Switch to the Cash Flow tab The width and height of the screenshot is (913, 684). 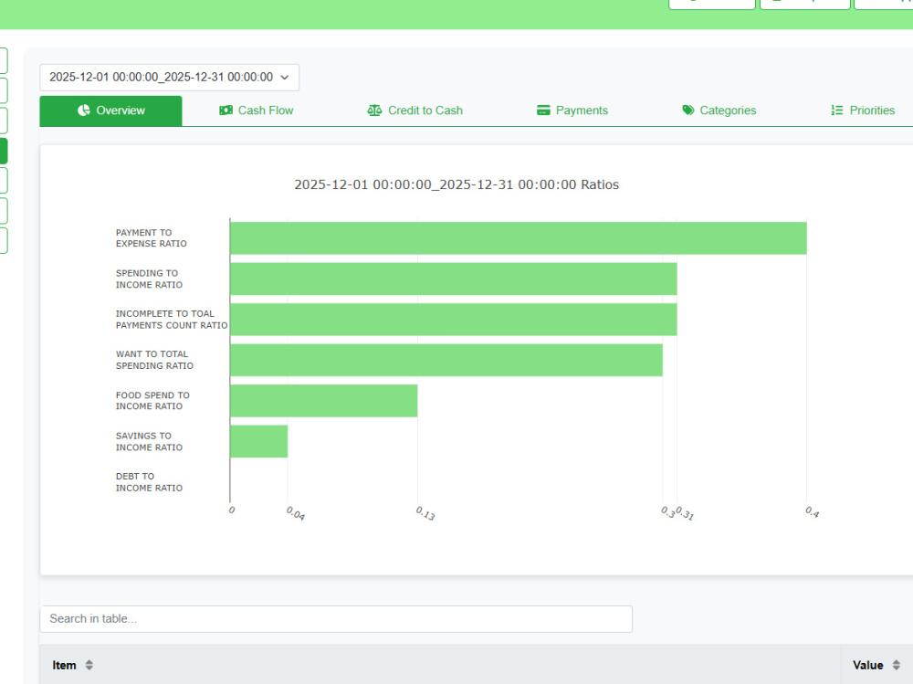[x=257, y=110]
